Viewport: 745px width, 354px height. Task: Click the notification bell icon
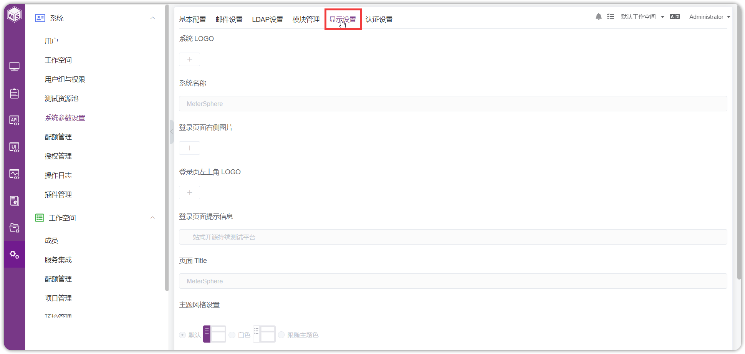[x=598, y=17]
